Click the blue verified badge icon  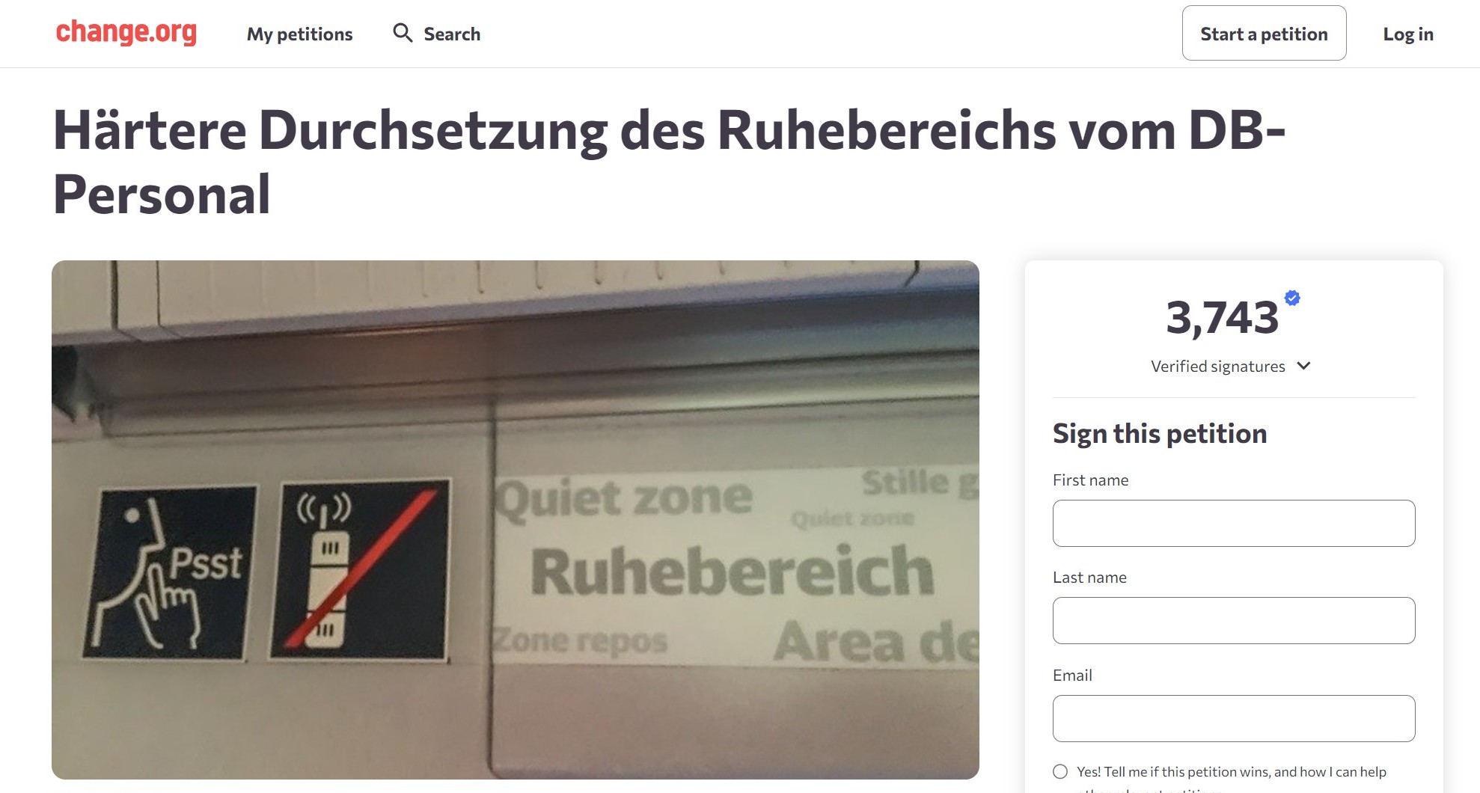pyautogui.click(x=1292, y=298)
